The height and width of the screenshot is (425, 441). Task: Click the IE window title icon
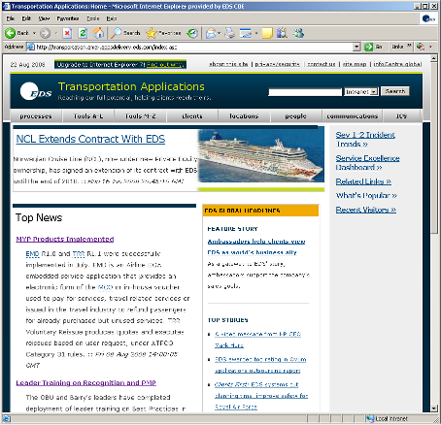pos(7,6)
